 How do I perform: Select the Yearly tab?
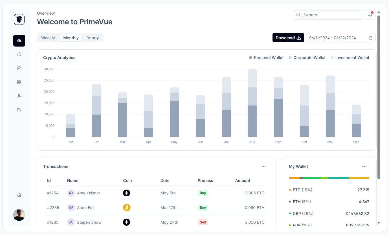(93, 38)
